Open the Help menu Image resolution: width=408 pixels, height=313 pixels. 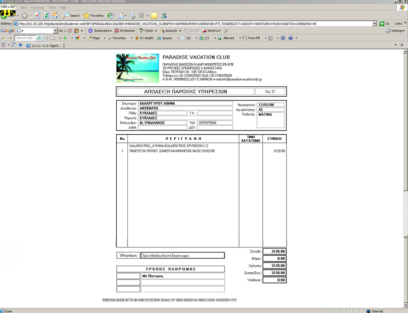[63, 8]
